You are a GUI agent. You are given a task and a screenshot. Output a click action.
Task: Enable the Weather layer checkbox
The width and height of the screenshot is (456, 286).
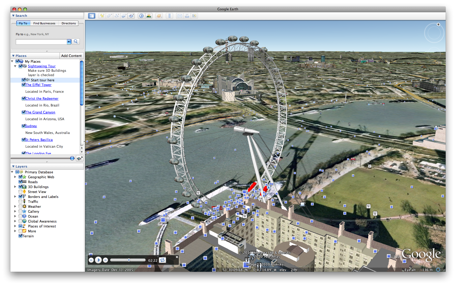click(x=20, y=206)
